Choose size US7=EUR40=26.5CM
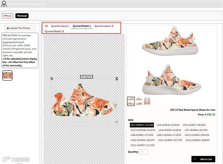Screen dimensions: 223x164 [x=196, y=130]
